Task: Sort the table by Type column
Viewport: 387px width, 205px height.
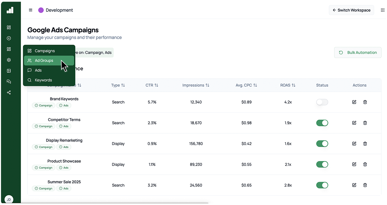Action: click(118, 85)
